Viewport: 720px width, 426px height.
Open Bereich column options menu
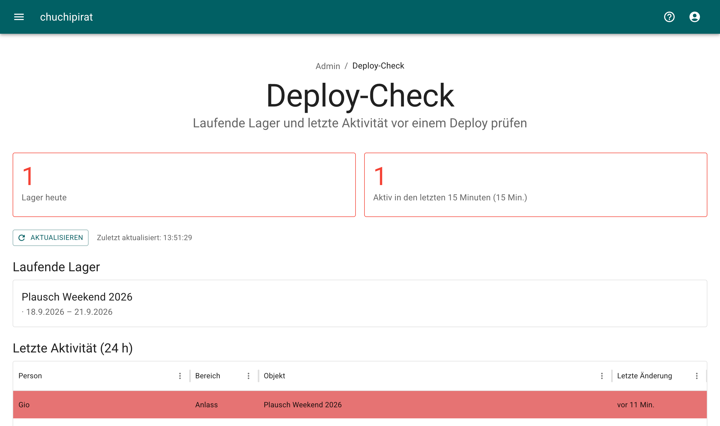coord(249,376)
